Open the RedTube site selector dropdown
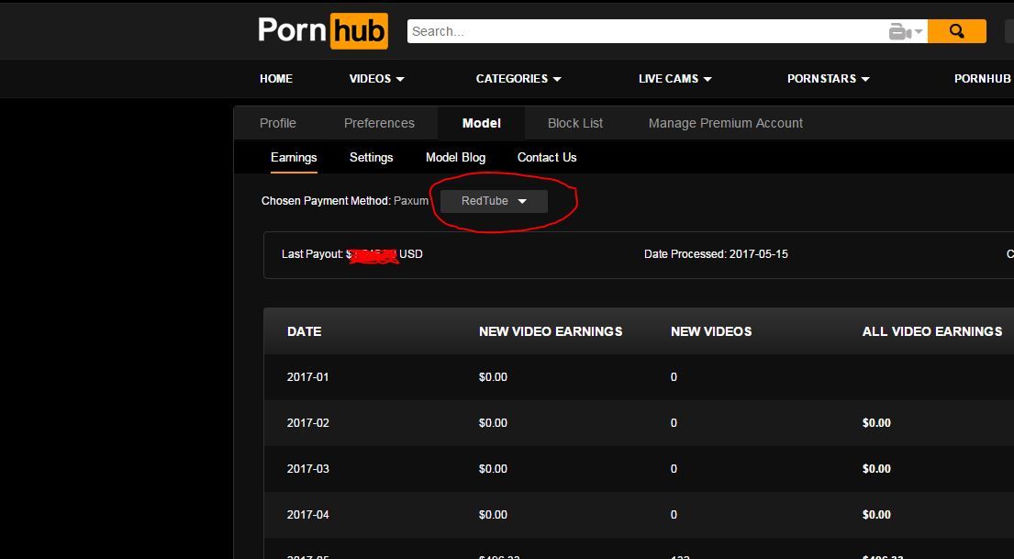Viewport: 1014px width, 559px height. click(x=494, y=201)
